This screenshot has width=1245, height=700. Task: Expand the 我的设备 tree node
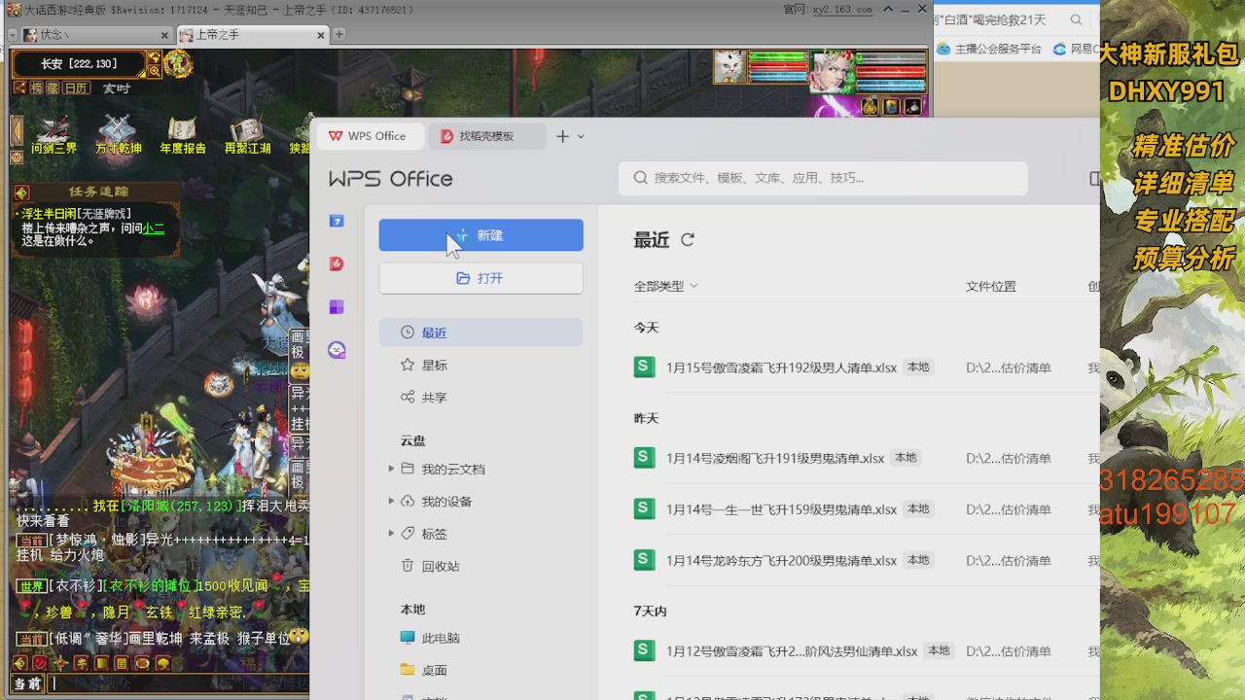(x=392, y=501)
